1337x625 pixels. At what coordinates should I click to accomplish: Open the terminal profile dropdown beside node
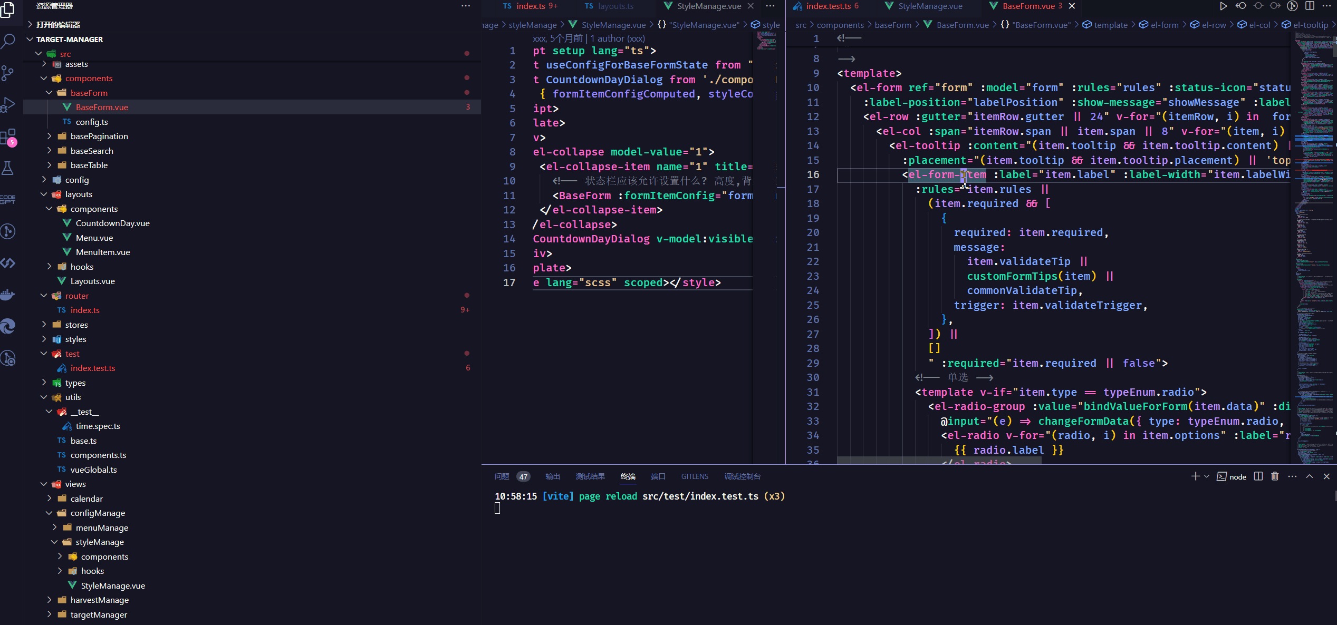(x=1206, y=476)
